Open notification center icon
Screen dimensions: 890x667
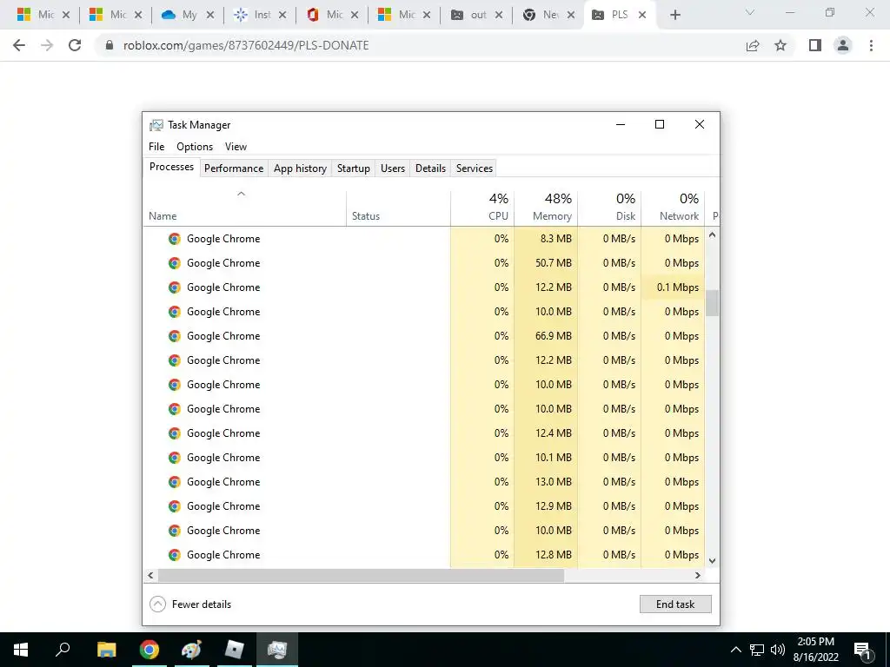[863, 650]
